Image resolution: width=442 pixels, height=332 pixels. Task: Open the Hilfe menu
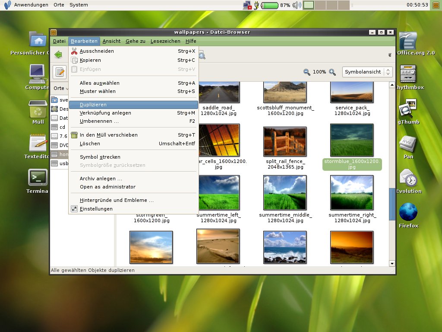pyautogui.click(x=191, y=41)
